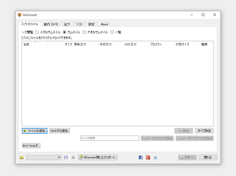Open the preset dropdown at bottom left

tap(44, 157)
